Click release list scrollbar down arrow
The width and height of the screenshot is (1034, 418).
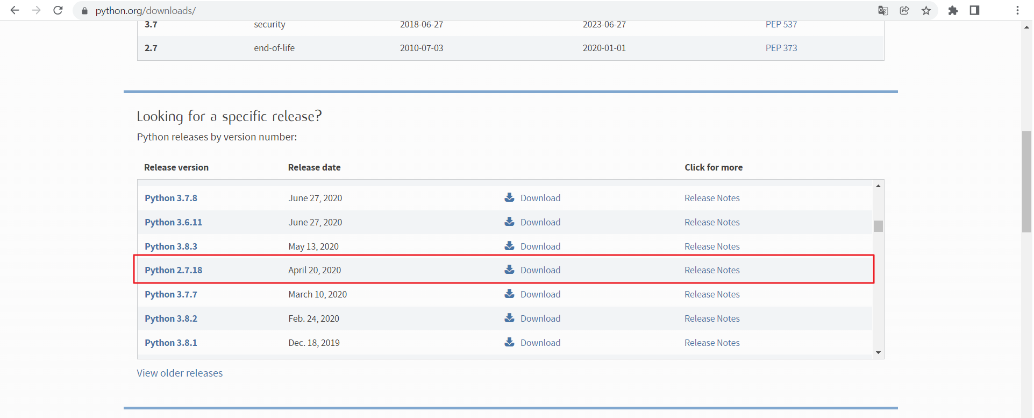(878, 353)
